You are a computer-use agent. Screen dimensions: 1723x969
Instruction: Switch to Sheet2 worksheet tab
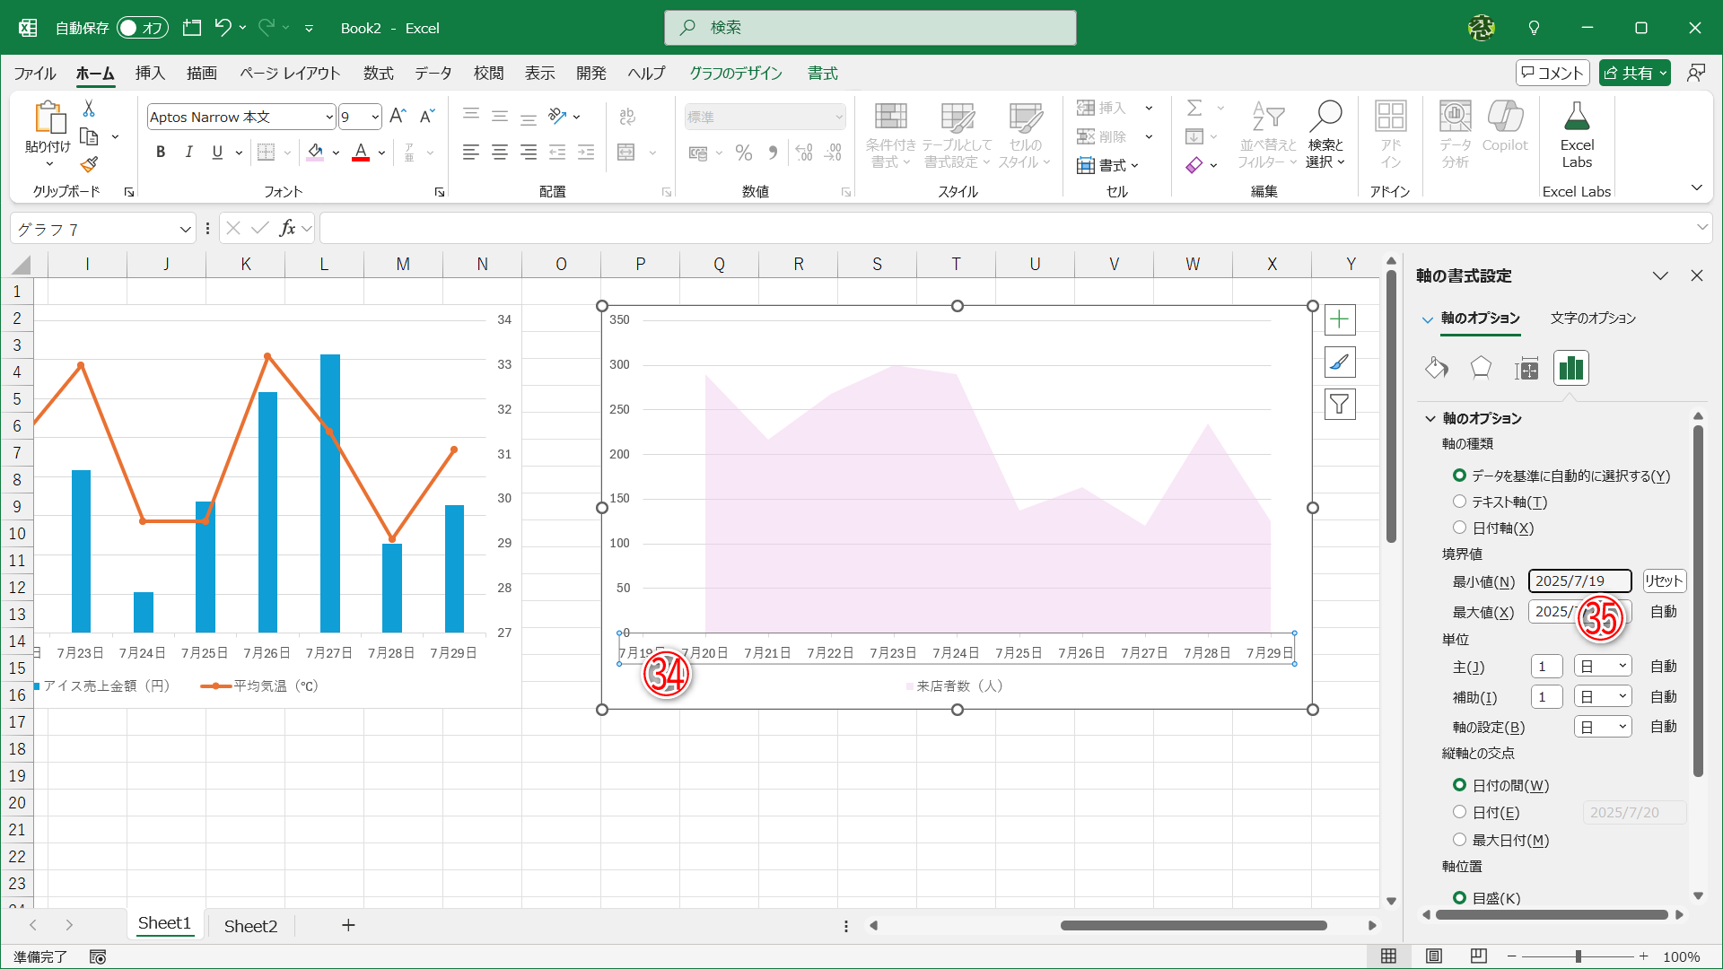point(250,926)
